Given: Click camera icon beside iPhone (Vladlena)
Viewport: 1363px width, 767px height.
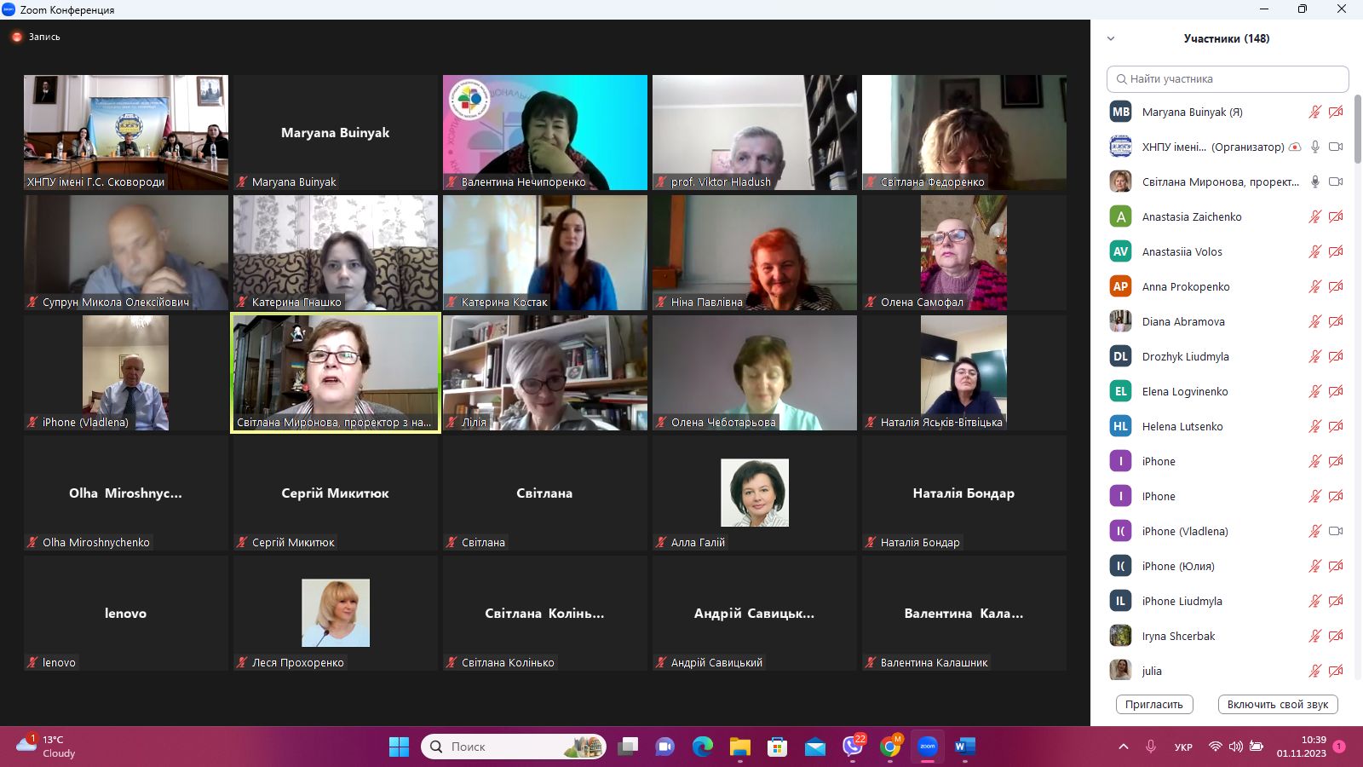Looking at the screenshot, I should coord(1336,531).
